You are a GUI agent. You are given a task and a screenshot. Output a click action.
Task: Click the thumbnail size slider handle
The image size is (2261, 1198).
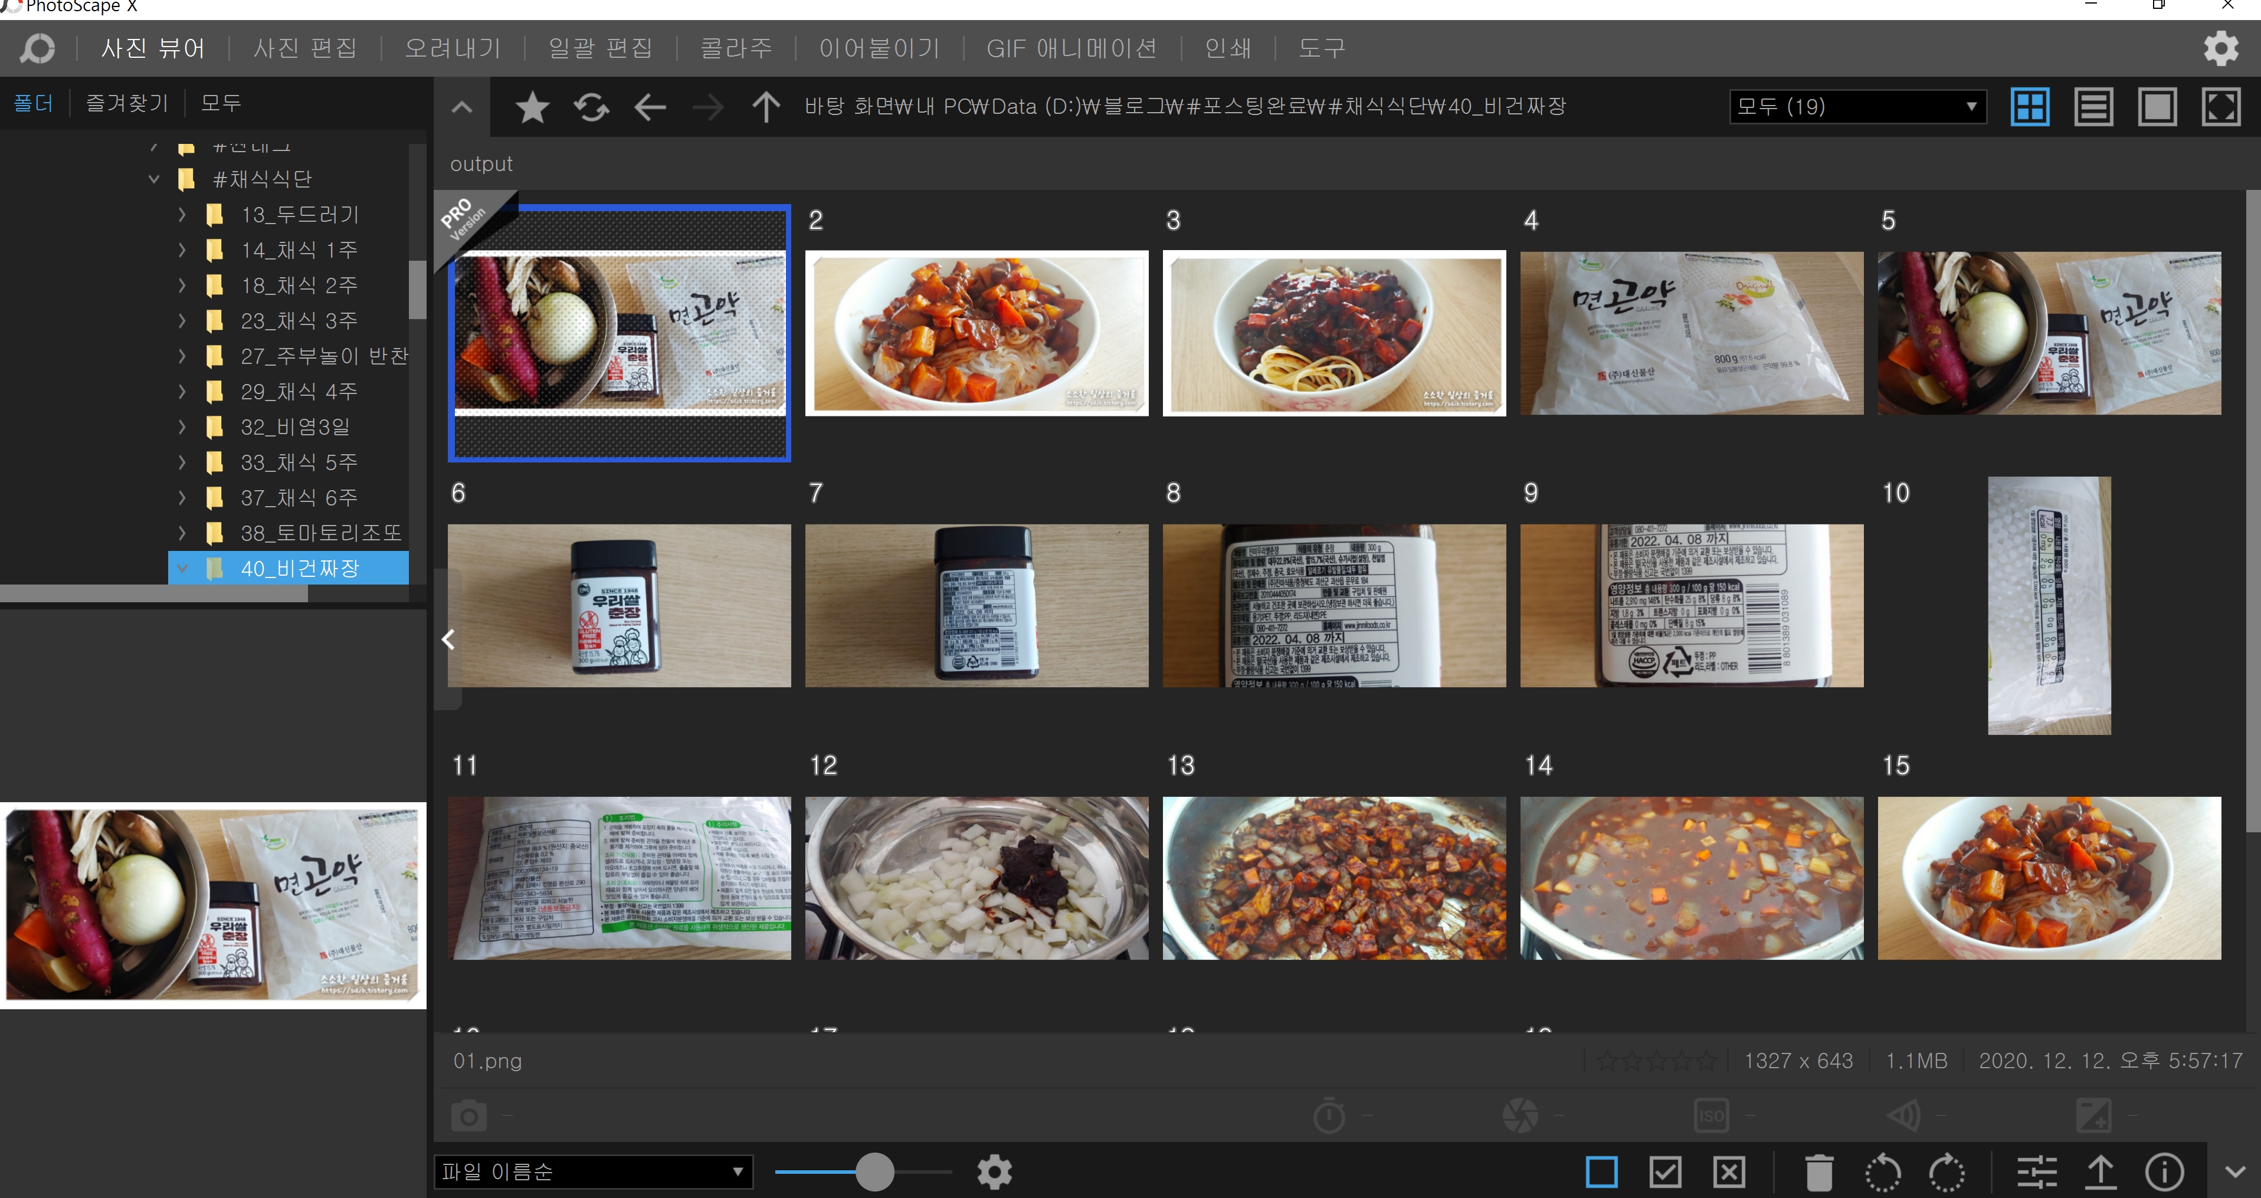[x=874, y=1171]
